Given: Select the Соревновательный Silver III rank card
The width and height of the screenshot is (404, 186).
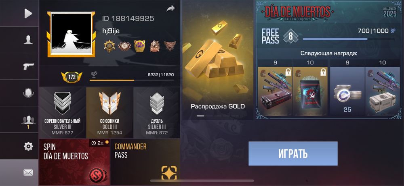Looking at the screenshot, I should [62, 113].
